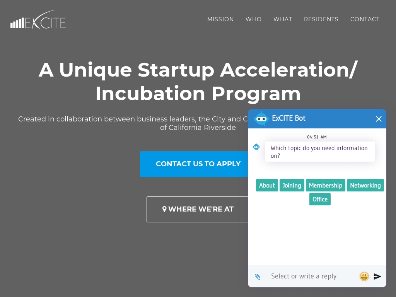Choose the Joining topic chip
This screenshot has height=297, width=396.
tap(292, 185)
